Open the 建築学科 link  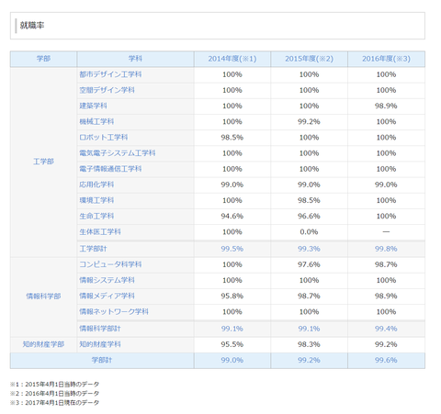(93, 106)
